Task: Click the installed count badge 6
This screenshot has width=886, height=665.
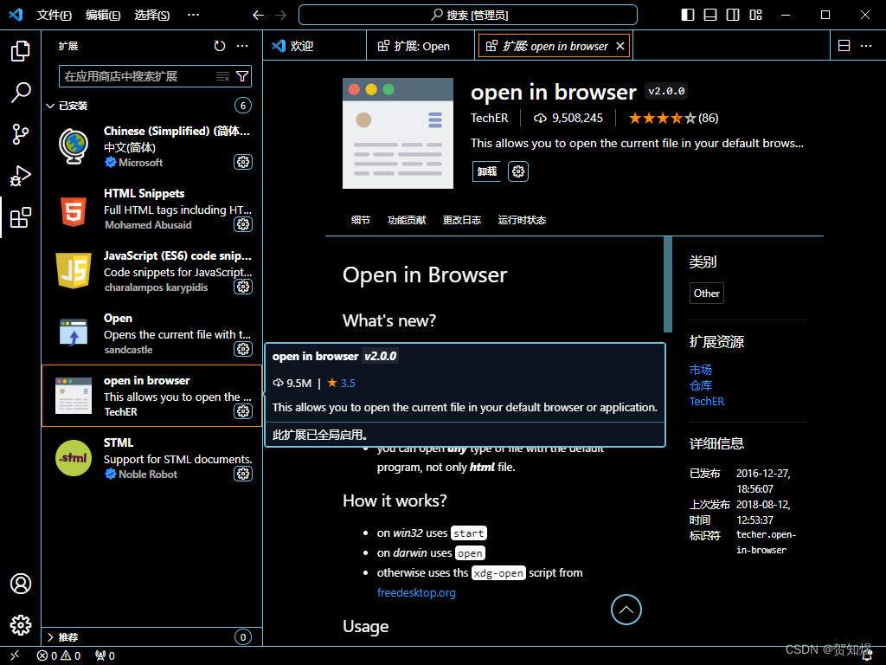Action: pyautogui.click(x=243, y=106)
